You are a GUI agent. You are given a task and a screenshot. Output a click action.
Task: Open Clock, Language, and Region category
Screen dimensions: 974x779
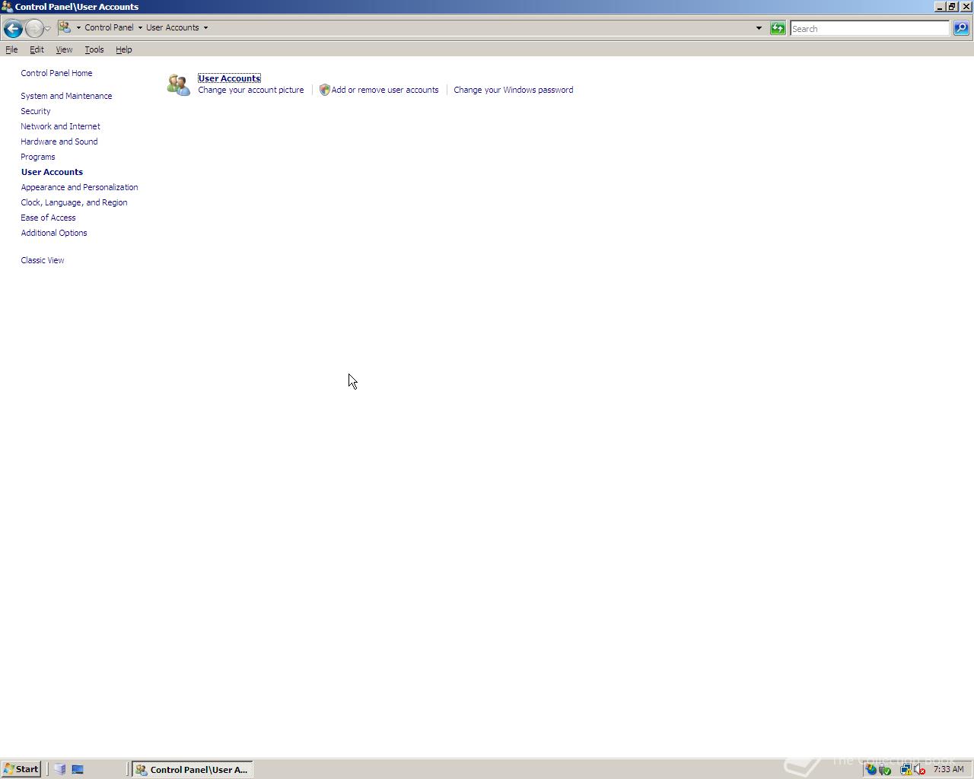click(x=74, y=202)
